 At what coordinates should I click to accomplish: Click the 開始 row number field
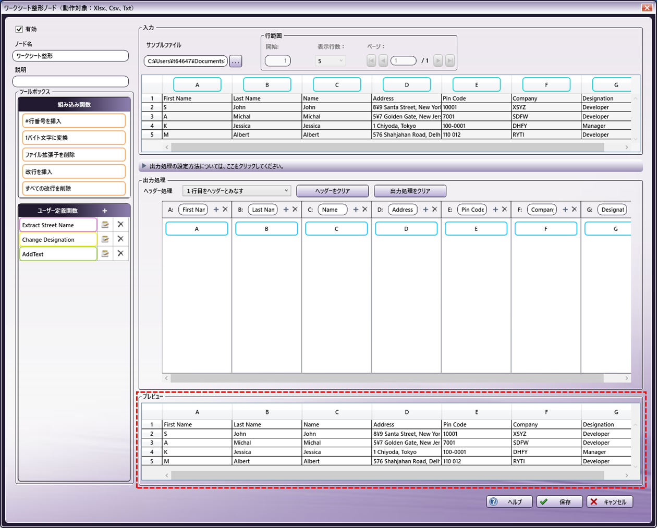(278, 61)
